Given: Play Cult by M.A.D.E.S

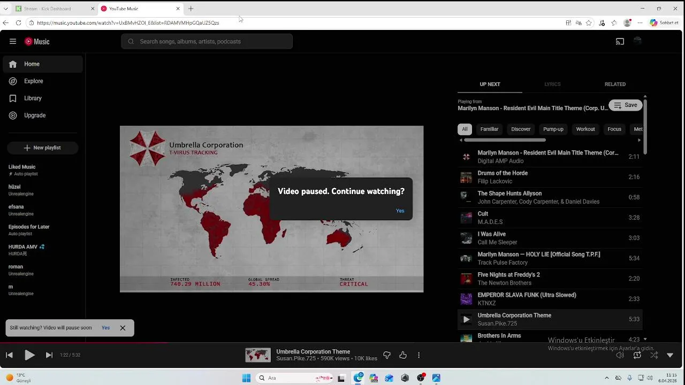Looking at the screenshot, I should point(550,218).
